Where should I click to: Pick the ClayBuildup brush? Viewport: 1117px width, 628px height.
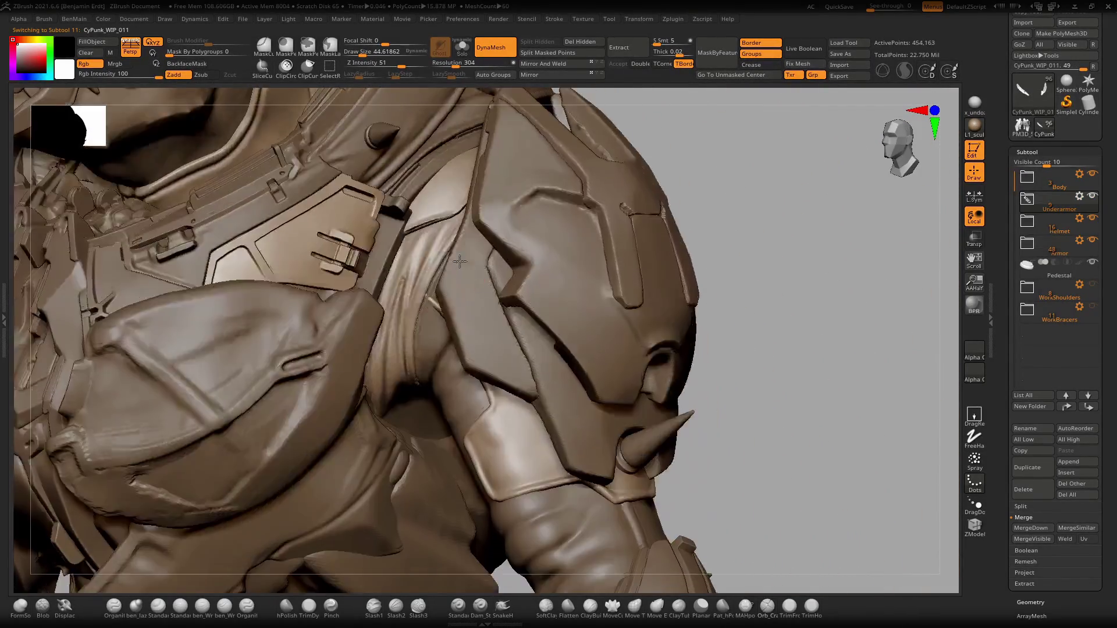pos(590,608)
